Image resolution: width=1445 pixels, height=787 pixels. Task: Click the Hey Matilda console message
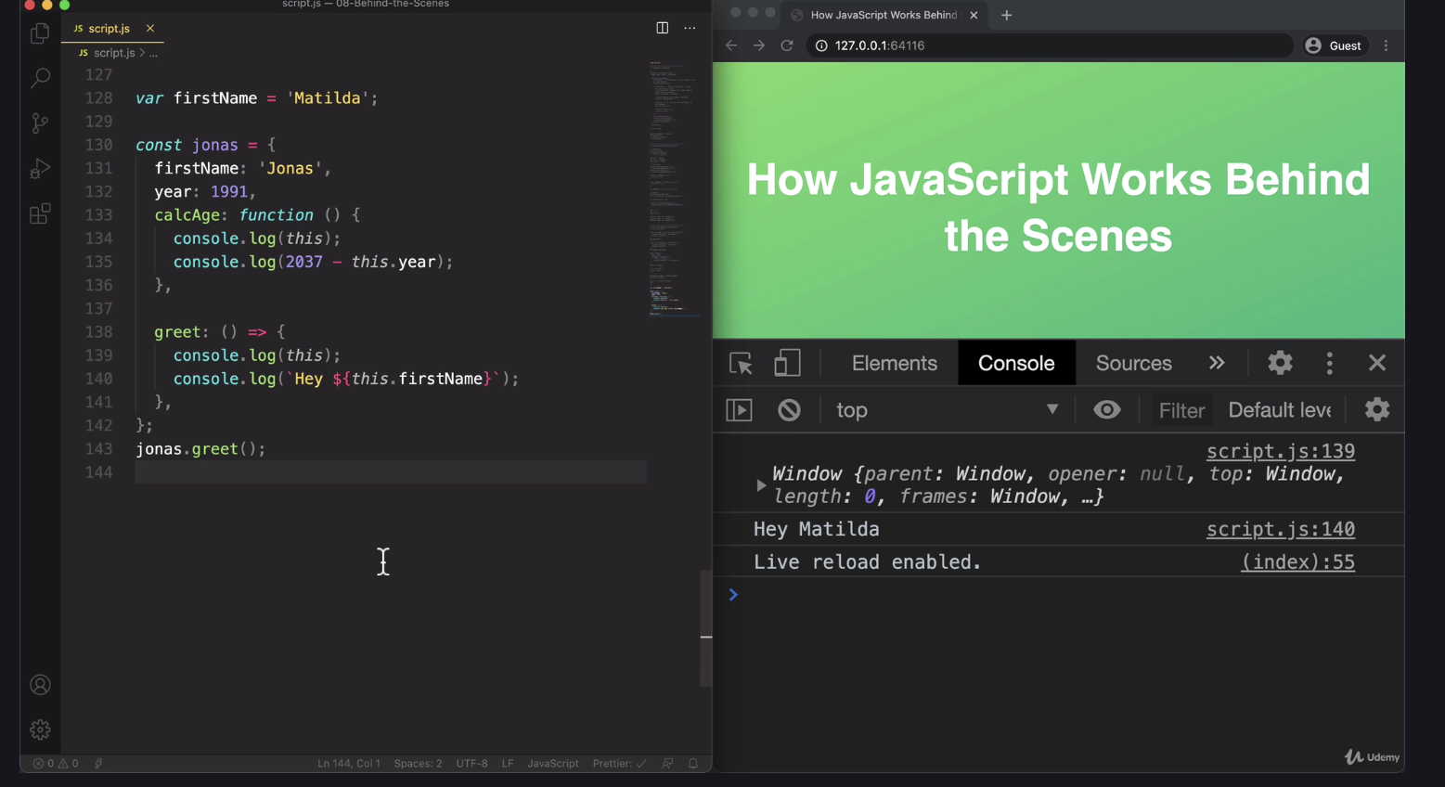[x=817, y=529]
